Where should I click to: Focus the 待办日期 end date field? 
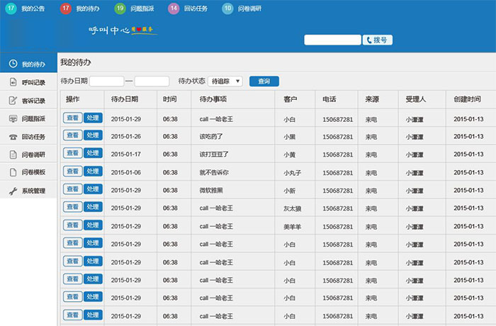pos(152,81)
